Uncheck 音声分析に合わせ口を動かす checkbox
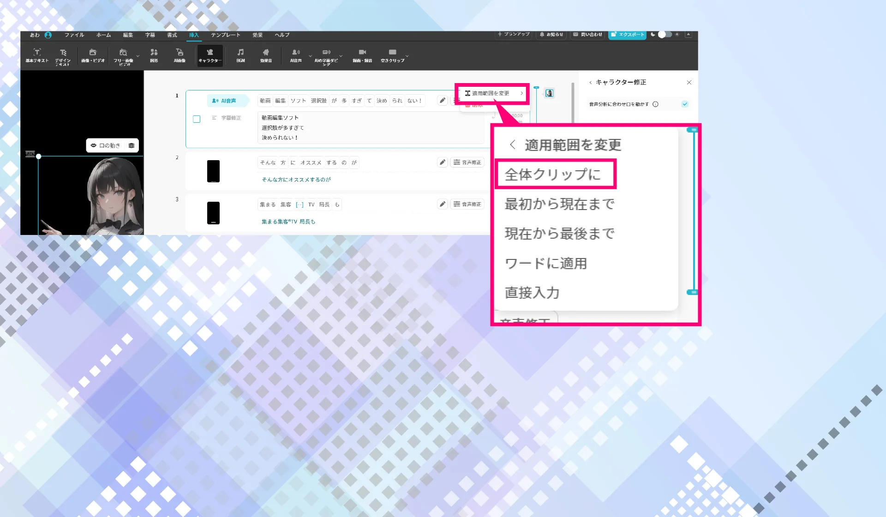This screenshot has height=517, width=886. [x=685, y=104]
